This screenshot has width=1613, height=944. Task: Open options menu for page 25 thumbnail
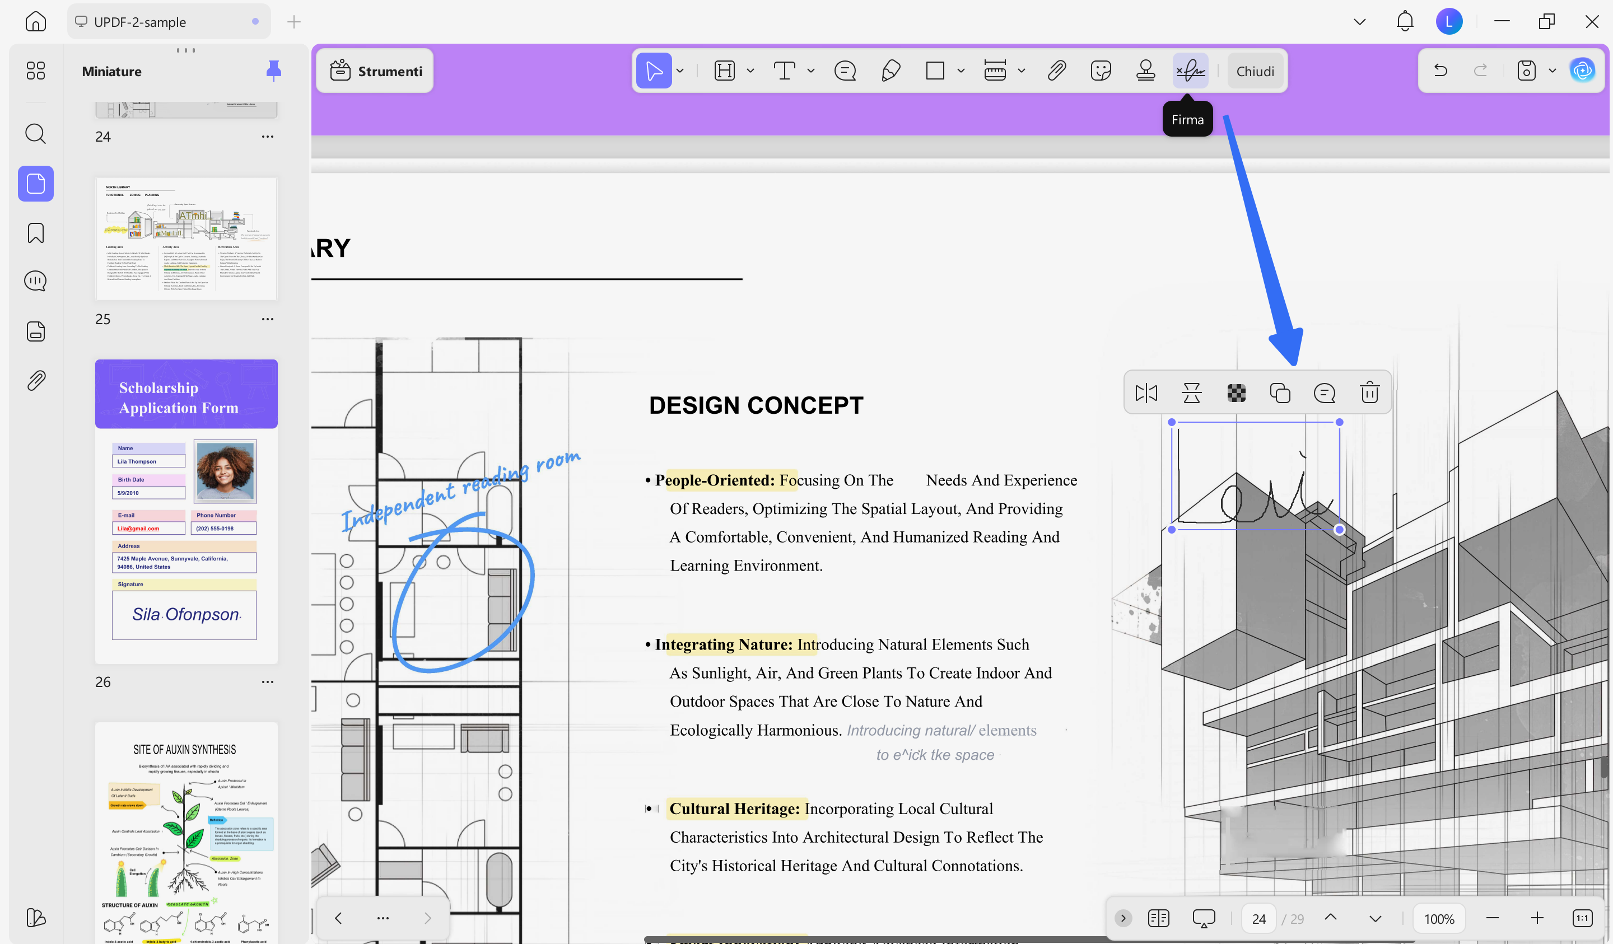click(268, 319)
